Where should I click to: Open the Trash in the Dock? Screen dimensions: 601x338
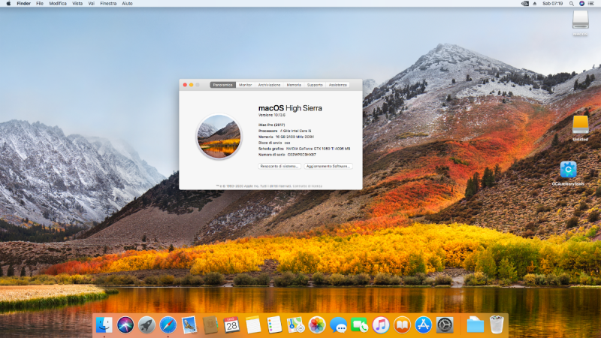click(x=497, y=324)
